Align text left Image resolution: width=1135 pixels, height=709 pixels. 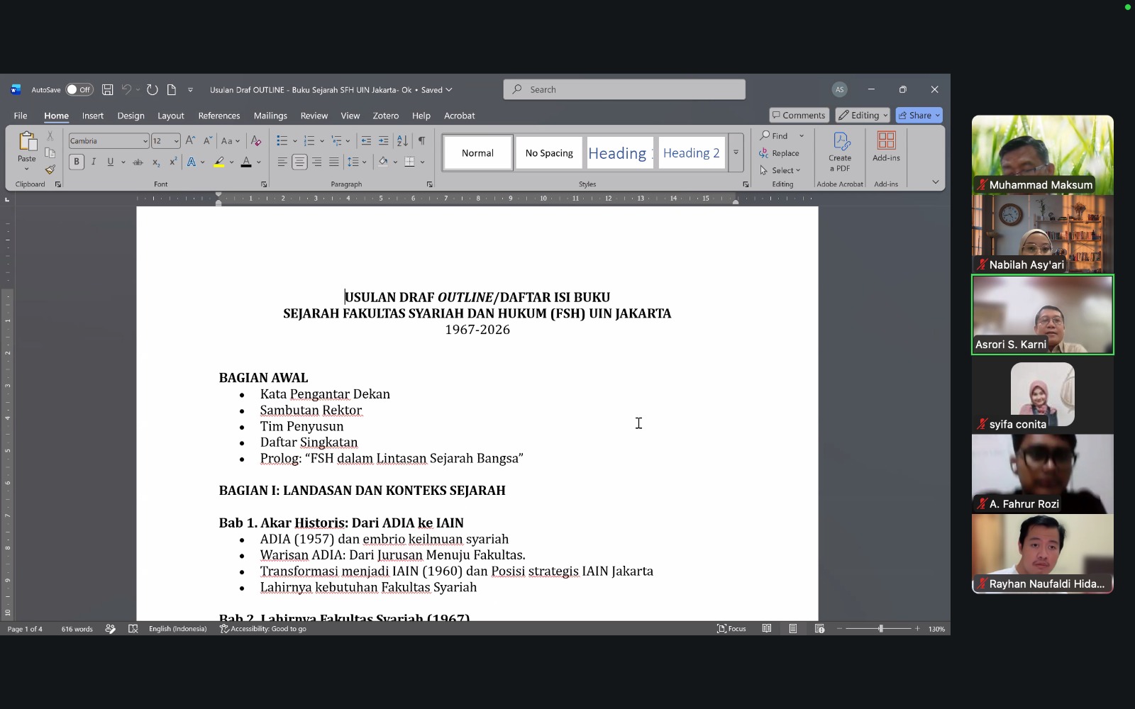tap(282, 162)
